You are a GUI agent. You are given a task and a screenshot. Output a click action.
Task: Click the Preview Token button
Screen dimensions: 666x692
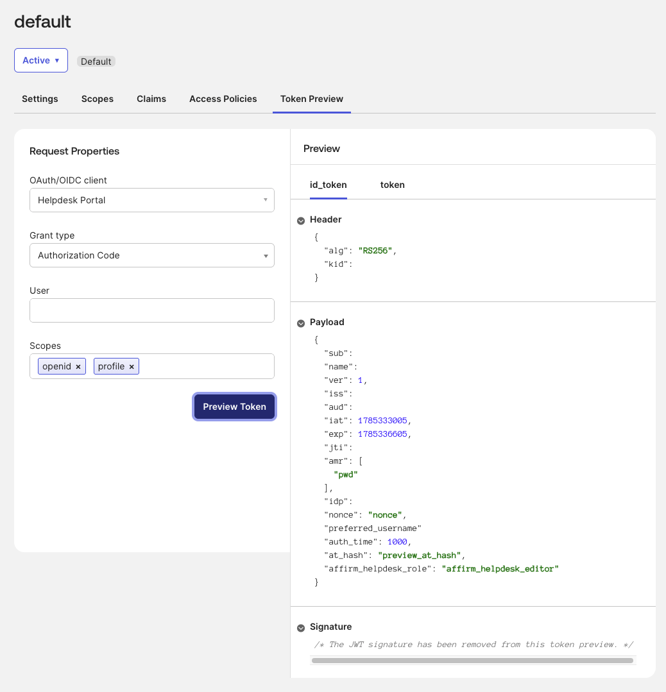tap(235, 407)
